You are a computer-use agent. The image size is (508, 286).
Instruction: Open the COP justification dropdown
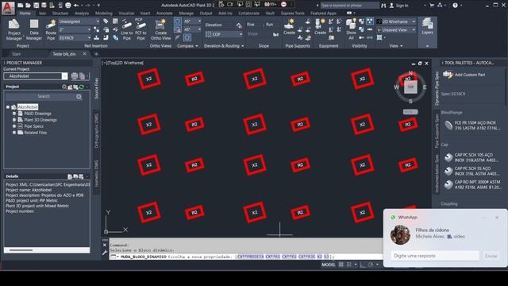tap(224, 34)
